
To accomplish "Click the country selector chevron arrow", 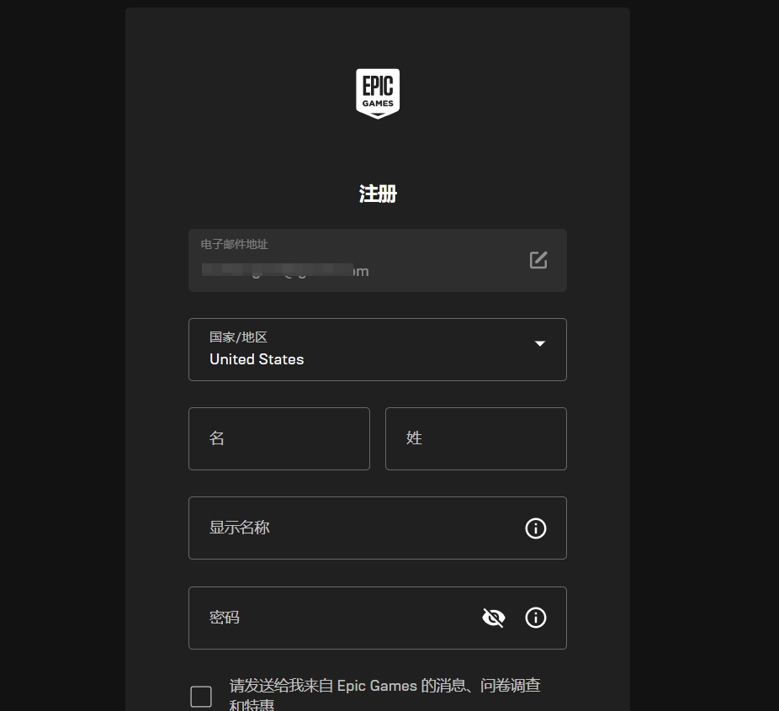I will click(x=539, y=343).
